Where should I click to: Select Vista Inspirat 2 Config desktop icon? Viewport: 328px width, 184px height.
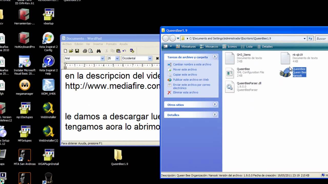point(48,42)
